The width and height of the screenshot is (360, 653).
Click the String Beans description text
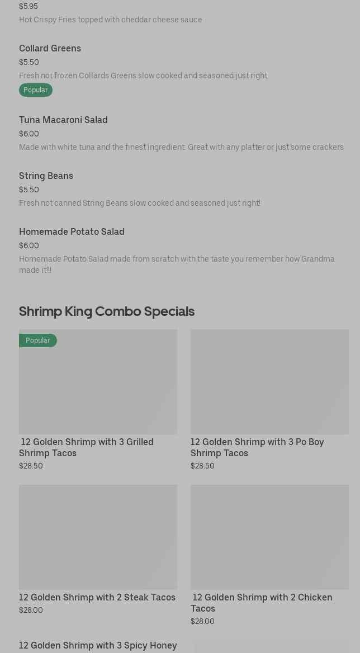140,203
